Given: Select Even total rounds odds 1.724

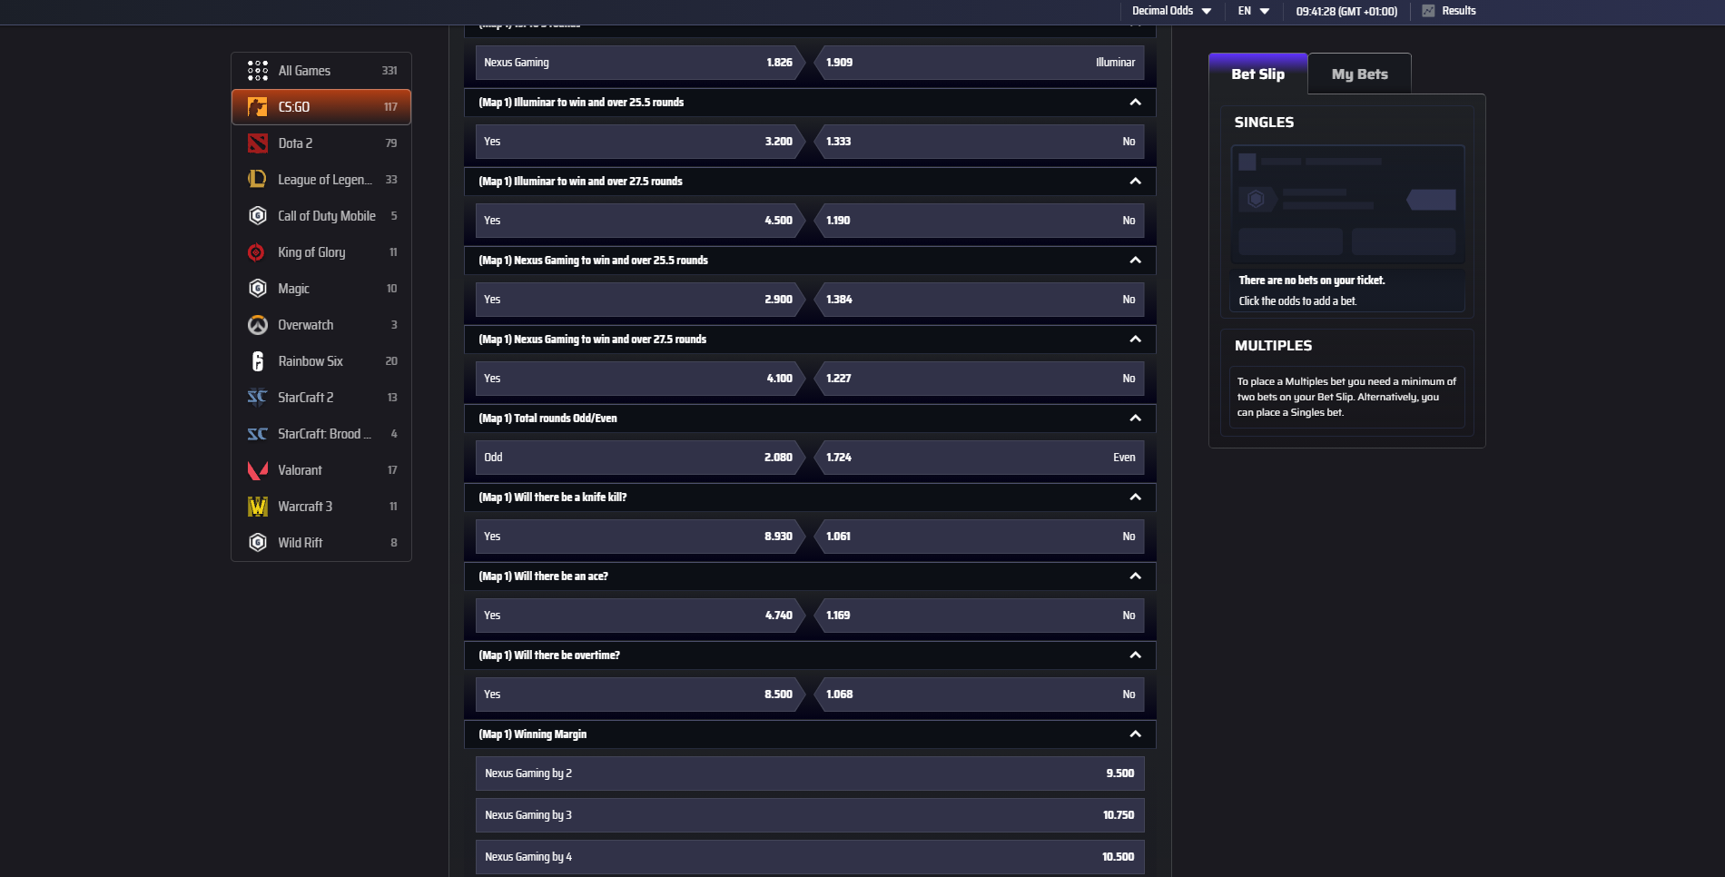Looking at the screenshot, I should click(x=979, y=458).
